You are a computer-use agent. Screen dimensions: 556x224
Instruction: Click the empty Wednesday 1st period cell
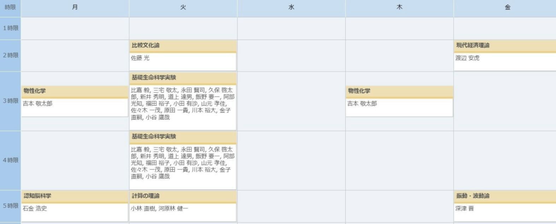(x=291, y=28)
